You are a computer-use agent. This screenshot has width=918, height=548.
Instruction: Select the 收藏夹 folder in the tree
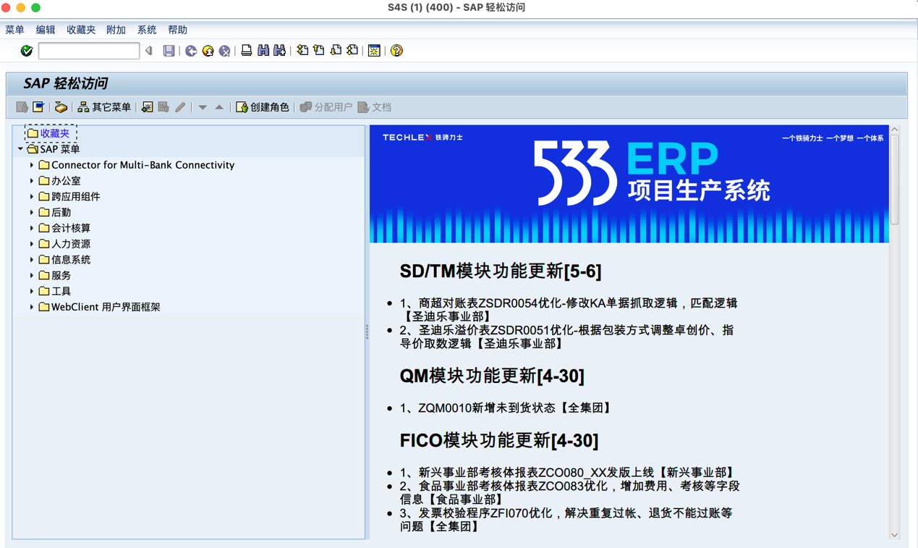click(x=55, y=133)
